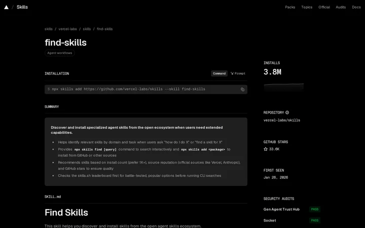
Task: Click the GitHub stars star icon
Action: pos(265,149)
